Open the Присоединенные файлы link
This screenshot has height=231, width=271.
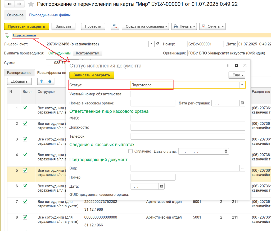50,15
